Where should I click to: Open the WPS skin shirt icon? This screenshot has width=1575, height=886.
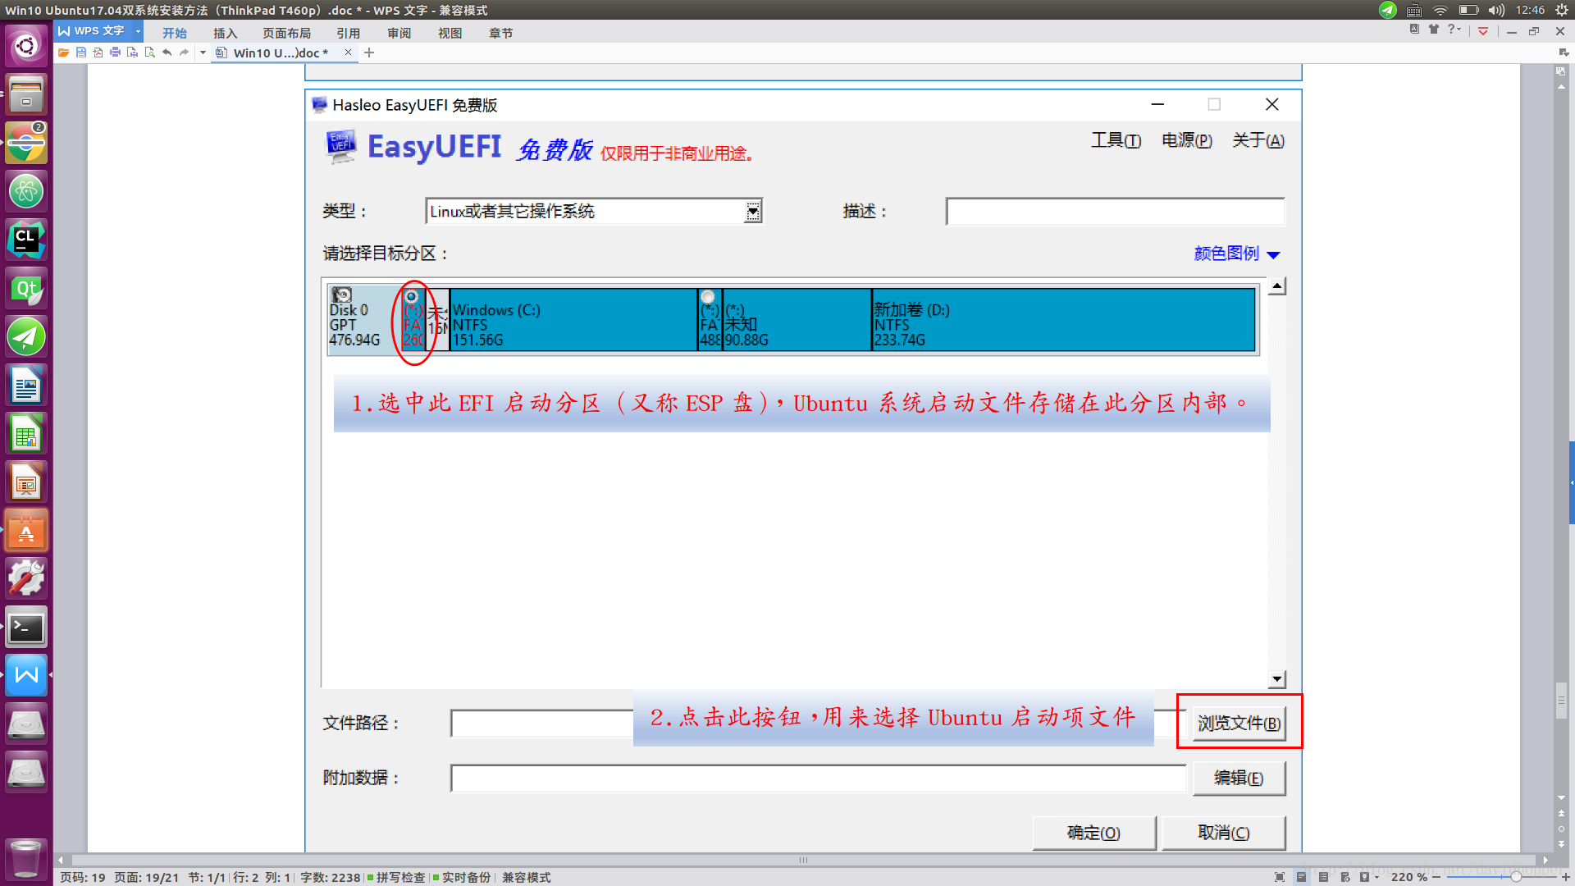point(1434,30)
